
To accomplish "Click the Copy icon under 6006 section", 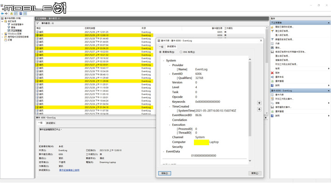I will (x=272, y=103).
